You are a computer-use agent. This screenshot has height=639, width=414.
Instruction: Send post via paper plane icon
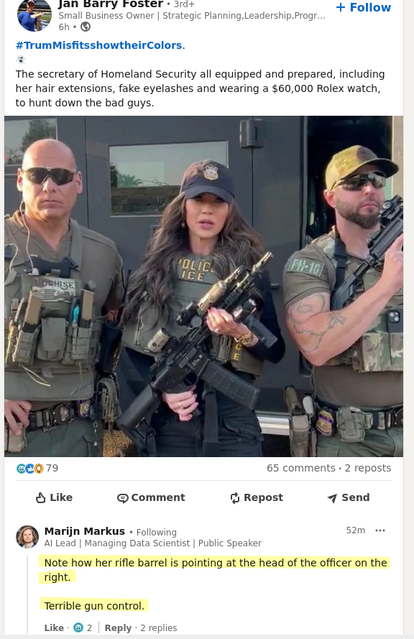pyautogui.click(x=333, y=498)
